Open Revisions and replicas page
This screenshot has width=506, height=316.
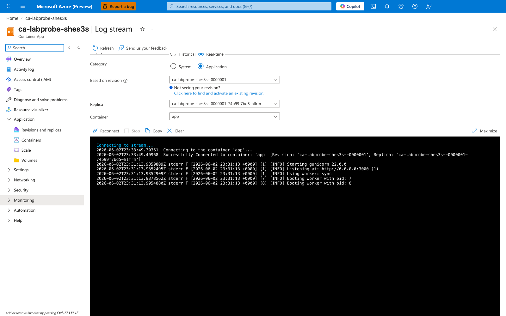click(x=41, y=130)
